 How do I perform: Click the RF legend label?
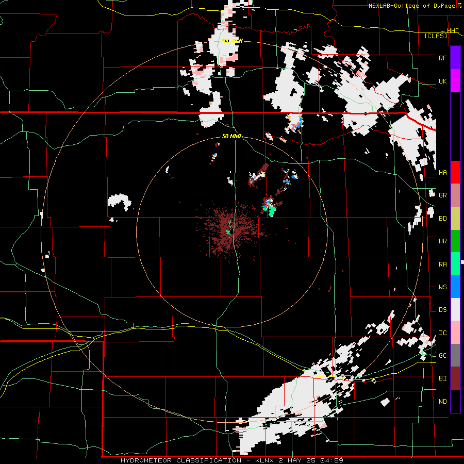pyautogui.click(x=442, y=58)
